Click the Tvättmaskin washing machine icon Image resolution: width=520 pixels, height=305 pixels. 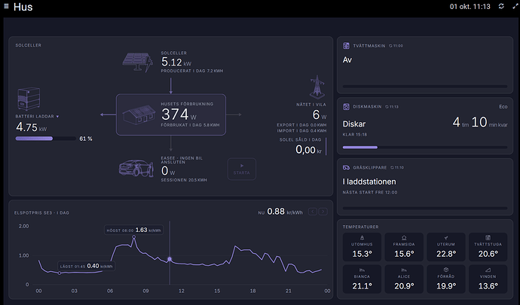click(346, 46)
